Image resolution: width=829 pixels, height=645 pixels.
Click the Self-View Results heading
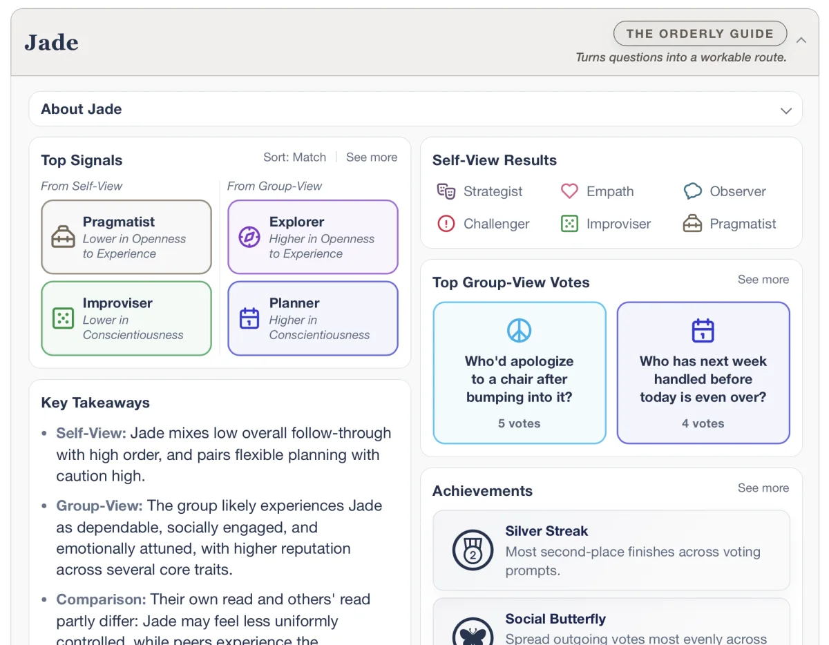click(495, 160)
